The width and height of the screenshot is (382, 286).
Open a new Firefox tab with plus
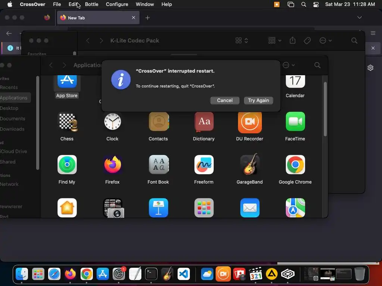(x=147, y=18)
